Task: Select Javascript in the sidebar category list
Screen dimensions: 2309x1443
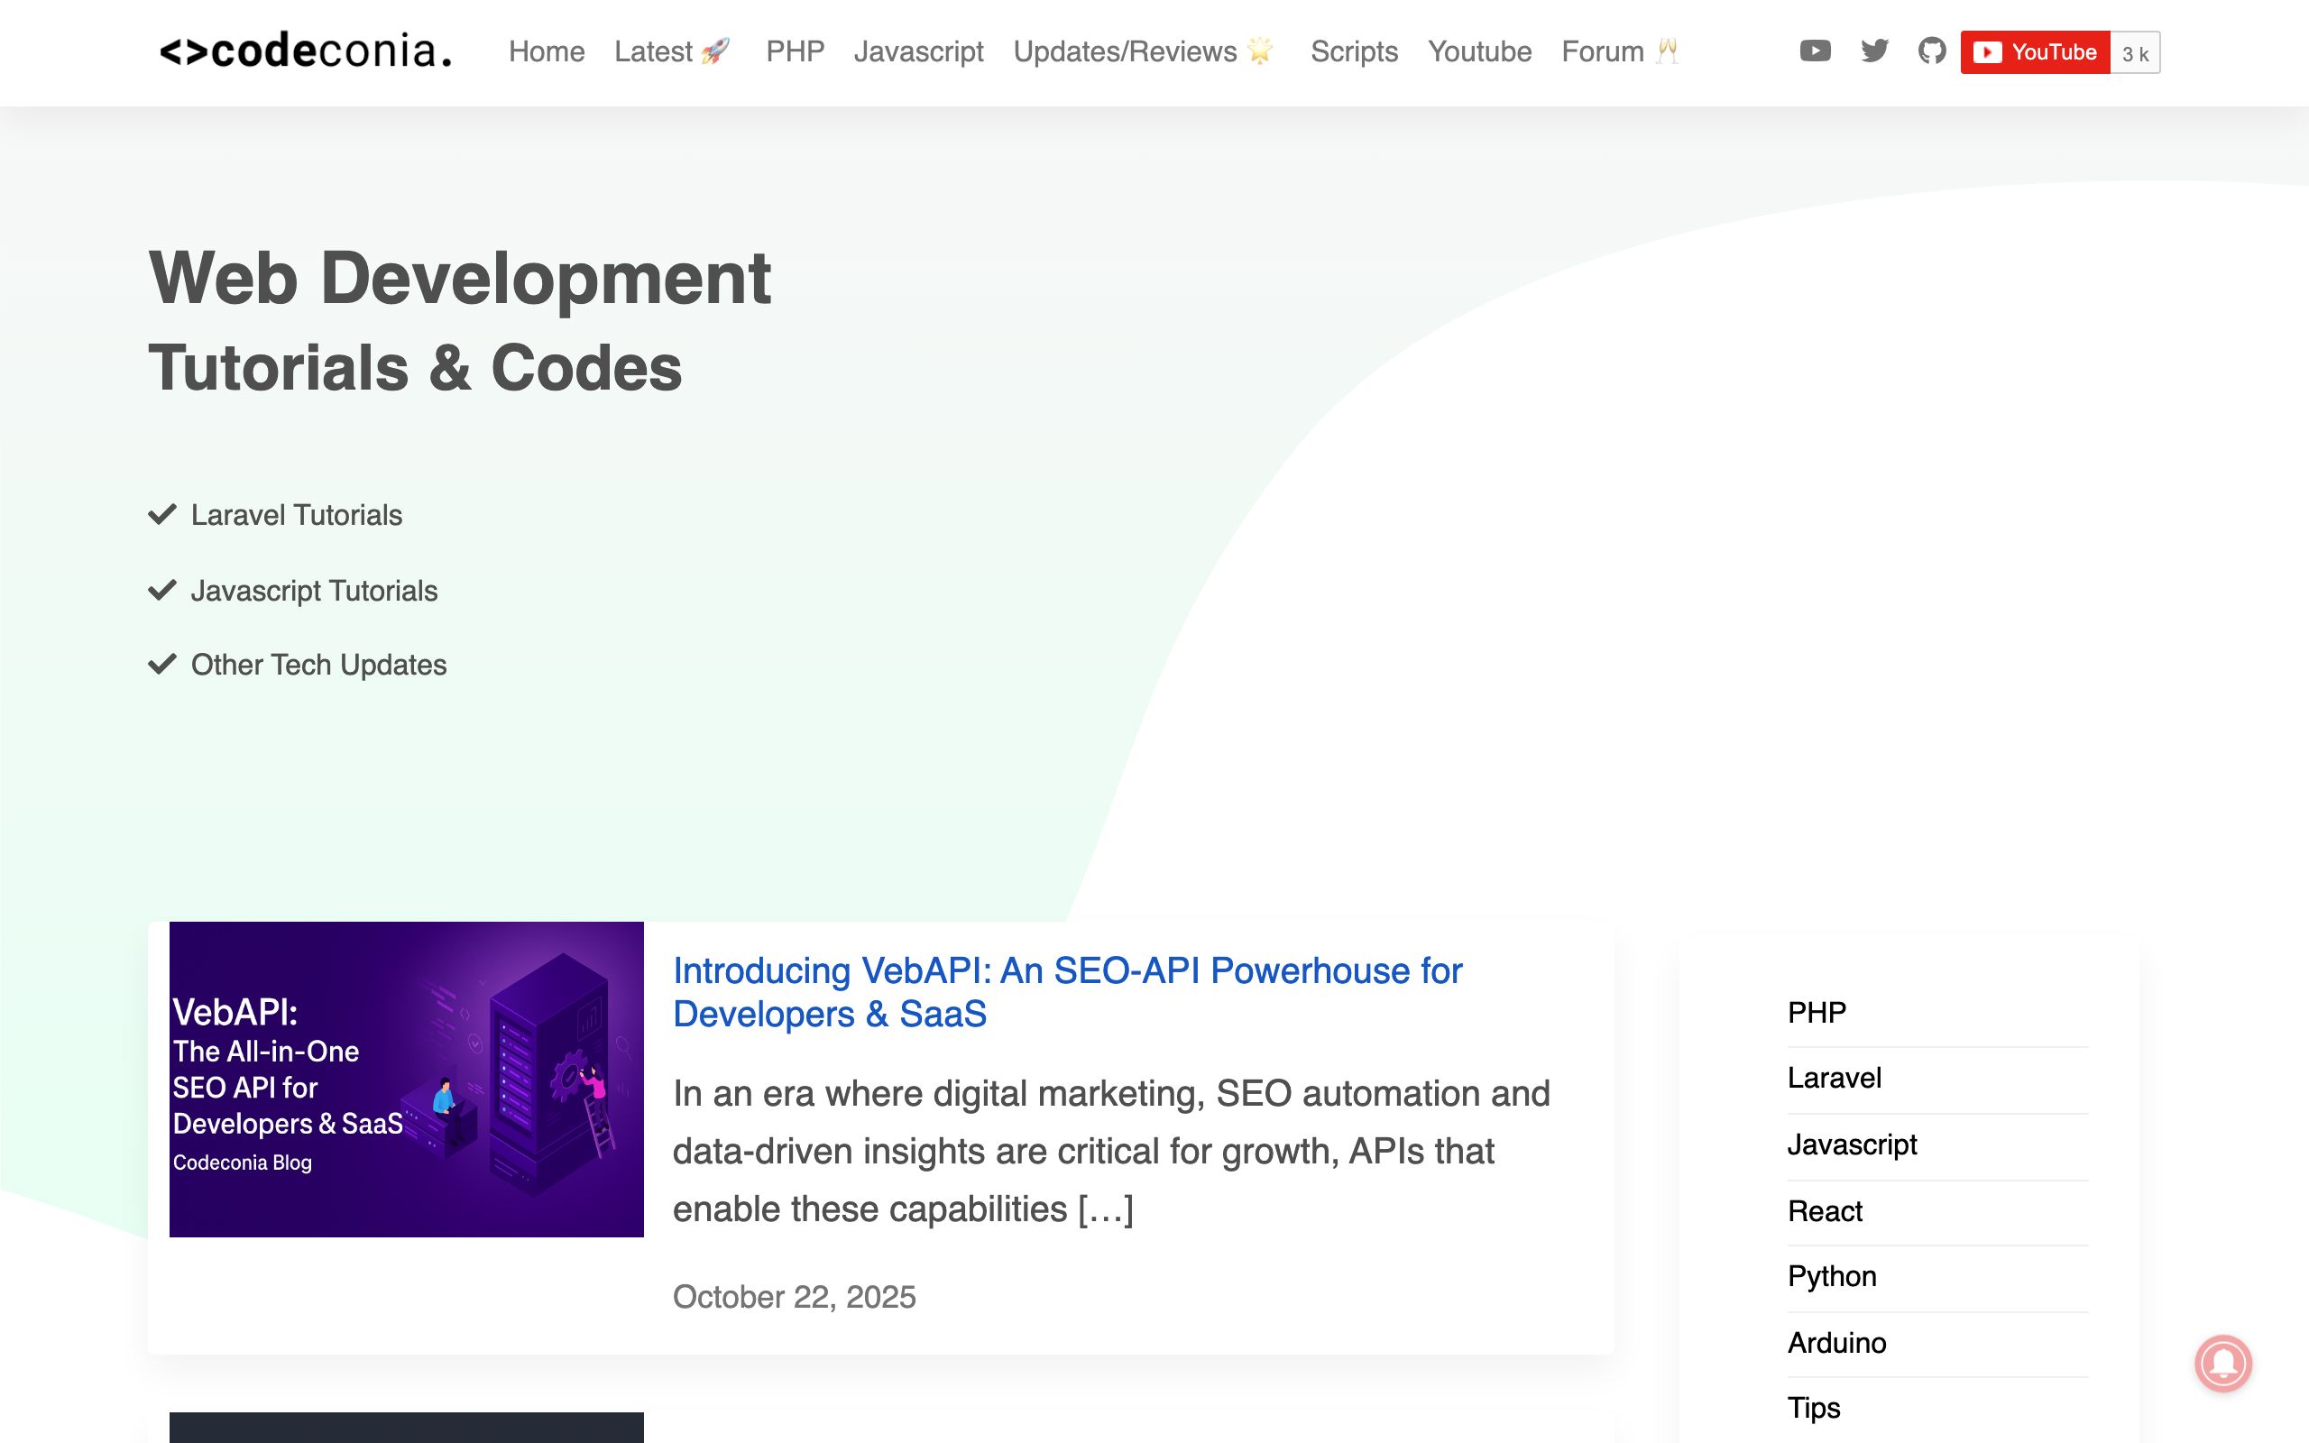Action: pyautogui.click(x=1852, y=1144)
